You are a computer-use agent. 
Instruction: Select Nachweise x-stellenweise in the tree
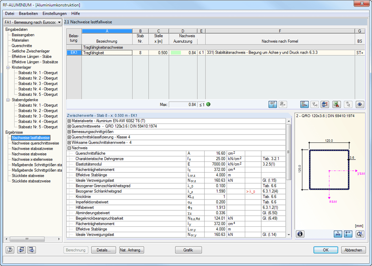tap(32, 160)
